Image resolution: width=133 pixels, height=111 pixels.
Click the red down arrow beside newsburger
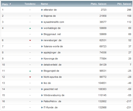pos(30,40)
